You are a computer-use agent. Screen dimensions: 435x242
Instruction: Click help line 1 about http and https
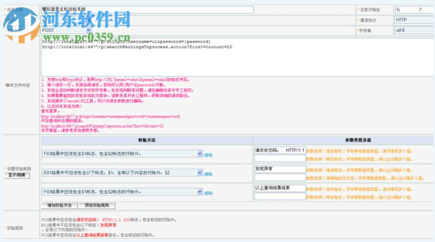115,79
